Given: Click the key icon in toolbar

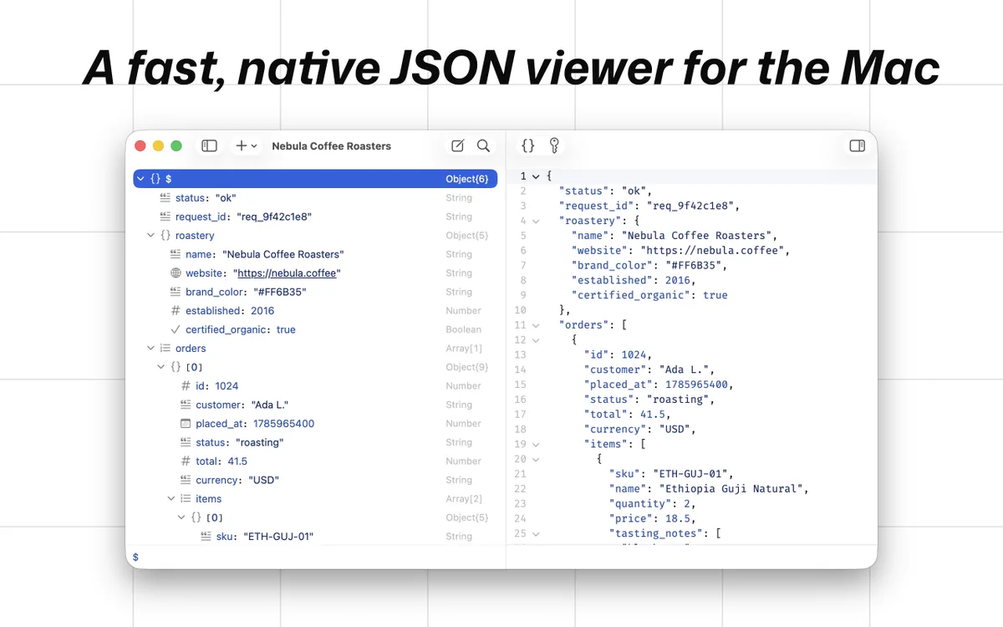Looking at the screenshot, I should (x=553, y=145).
